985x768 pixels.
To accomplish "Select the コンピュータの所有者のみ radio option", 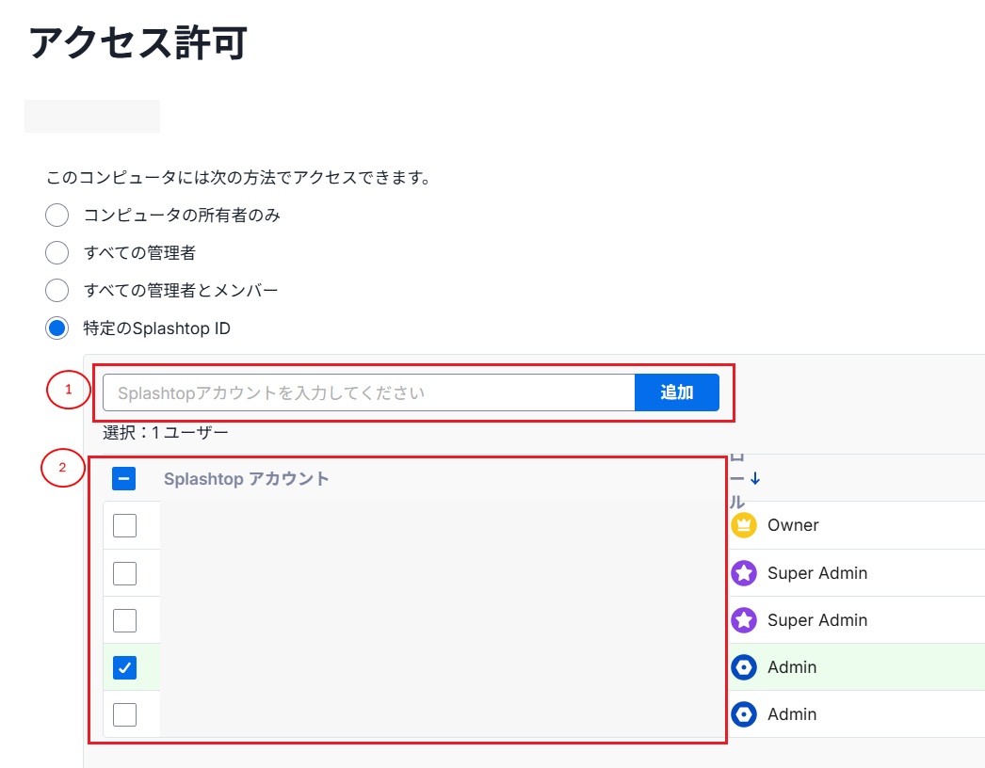I will pos(57,216).
